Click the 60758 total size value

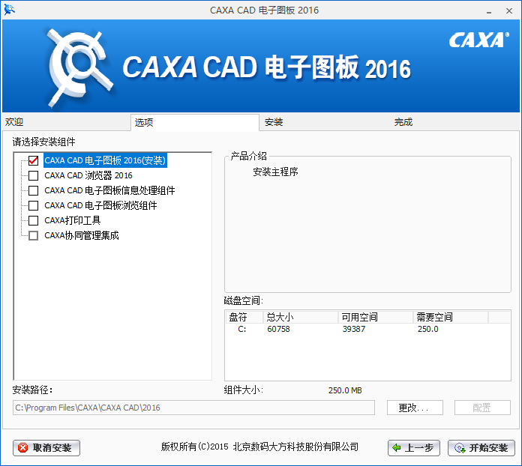(x=278, y=330)
